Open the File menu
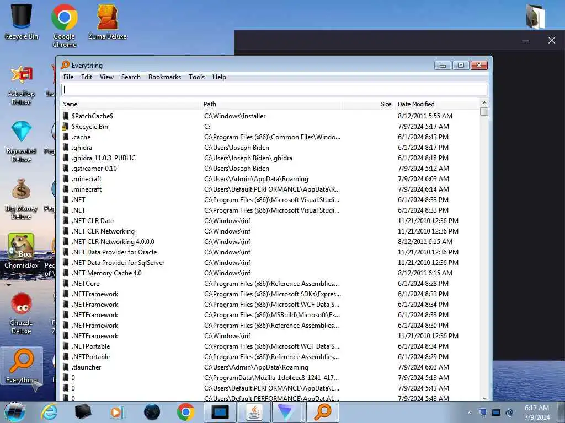This screenshot has height=423, width=565. [68, 77]
